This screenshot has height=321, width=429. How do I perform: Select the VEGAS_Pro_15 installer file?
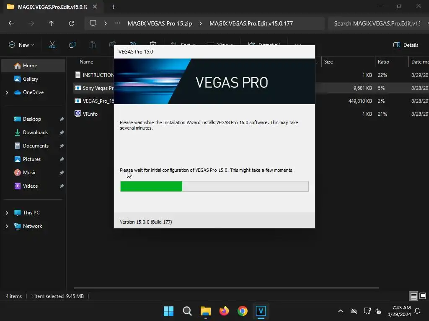coord(94,101)
